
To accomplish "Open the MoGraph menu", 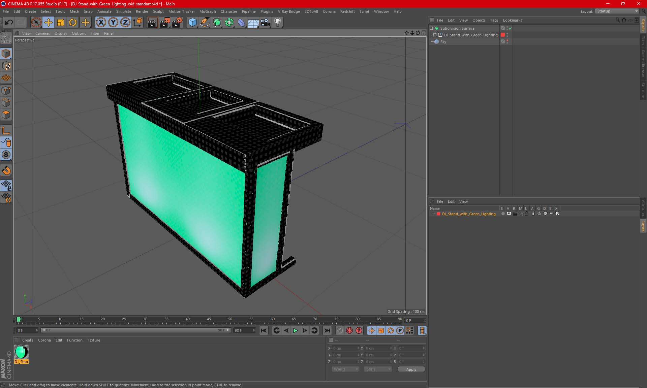I will pos(207,11).
